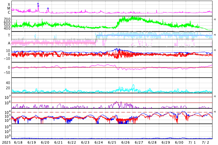The width and height of the screenshot is (218, 145).
Task: Click the 10^3 axis label on electron panel
Action: (x=8, y=116)
